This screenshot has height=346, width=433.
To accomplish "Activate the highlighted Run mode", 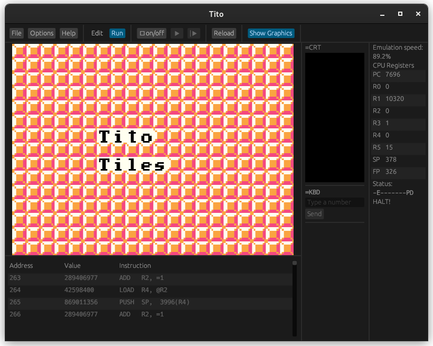I will point(117,33).
